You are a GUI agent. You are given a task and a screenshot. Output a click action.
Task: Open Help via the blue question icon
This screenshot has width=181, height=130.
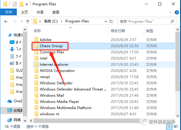[177, 12]
